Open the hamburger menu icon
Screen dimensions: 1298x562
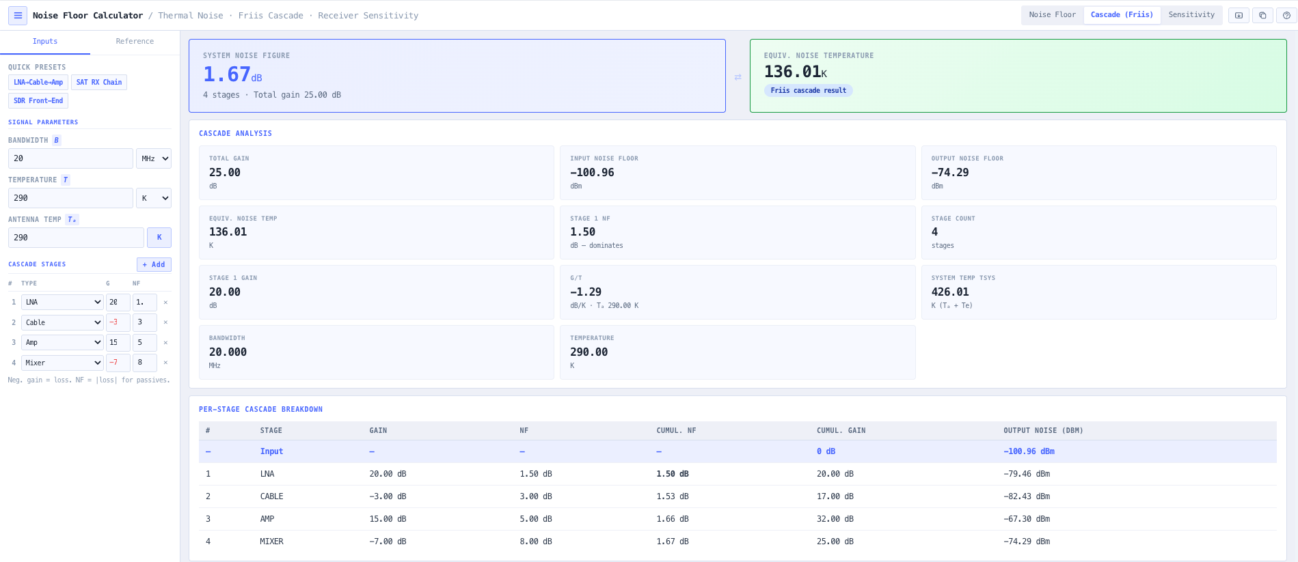point(18,15)
